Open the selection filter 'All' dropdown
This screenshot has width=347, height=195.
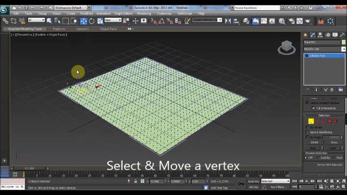36,20
